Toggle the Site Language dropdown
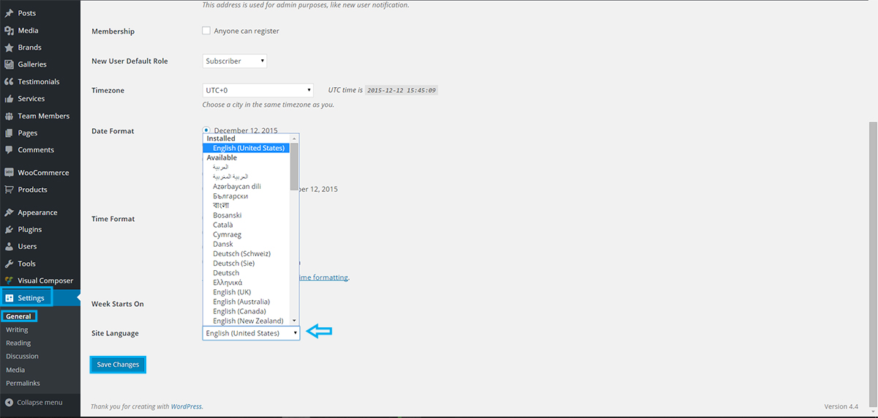Screen dimensions: 878x418 (251, 333)
